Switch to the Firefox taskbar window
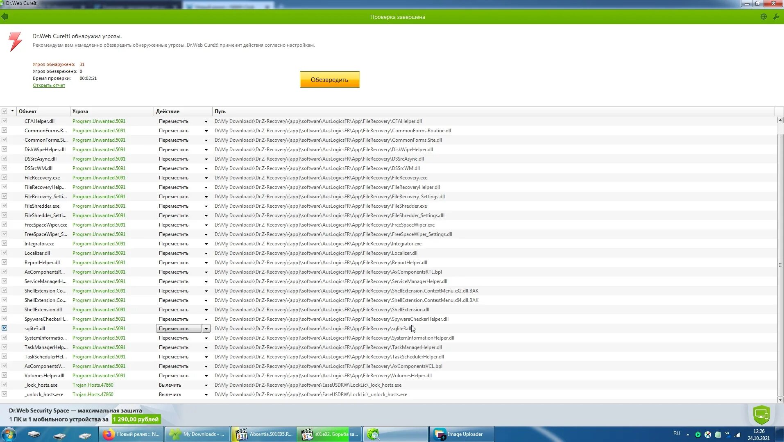 (x=131, y=434)
